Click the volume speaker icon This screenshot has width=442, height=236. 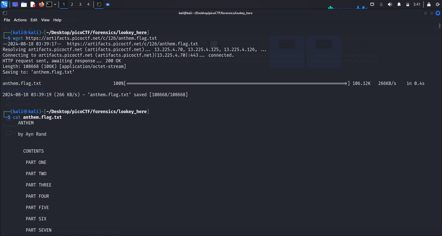pos(390,4)
